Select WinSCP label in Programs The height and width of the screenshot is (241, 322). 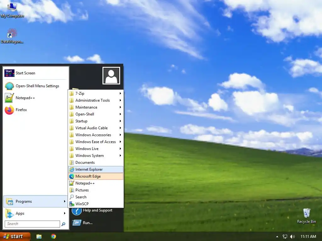pyautogui.click(x=82, y=204)
